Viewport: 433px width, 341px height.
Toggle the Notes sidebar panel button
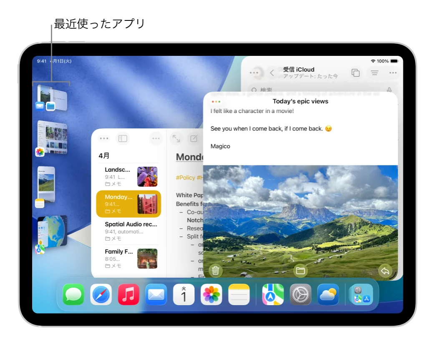[123, 138]
